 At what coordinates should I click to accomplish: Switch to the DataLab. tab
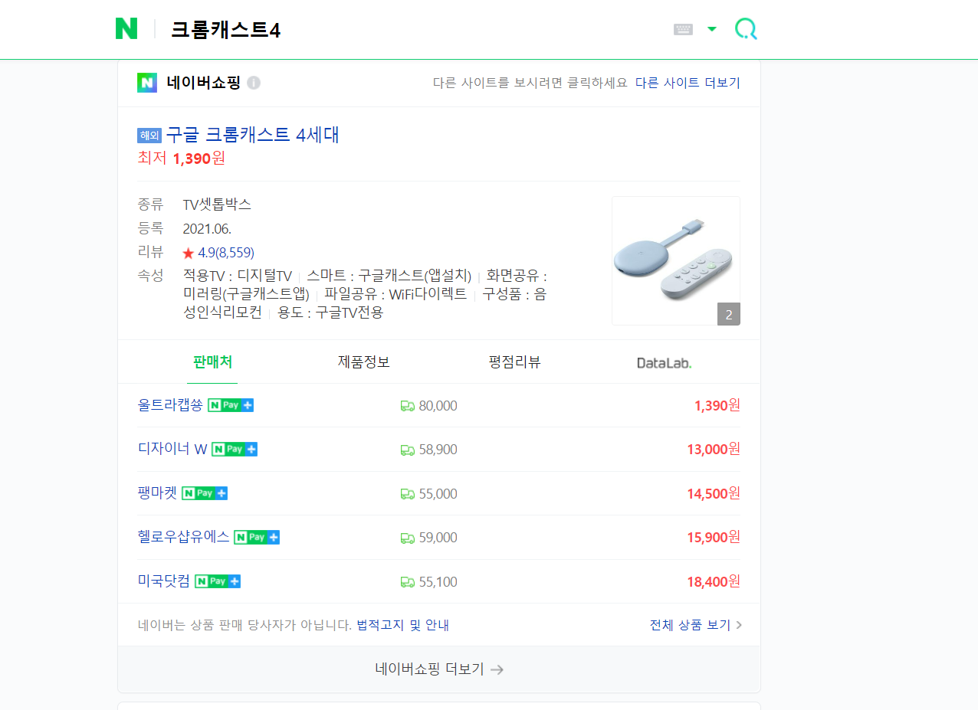(x=665, y=362)
